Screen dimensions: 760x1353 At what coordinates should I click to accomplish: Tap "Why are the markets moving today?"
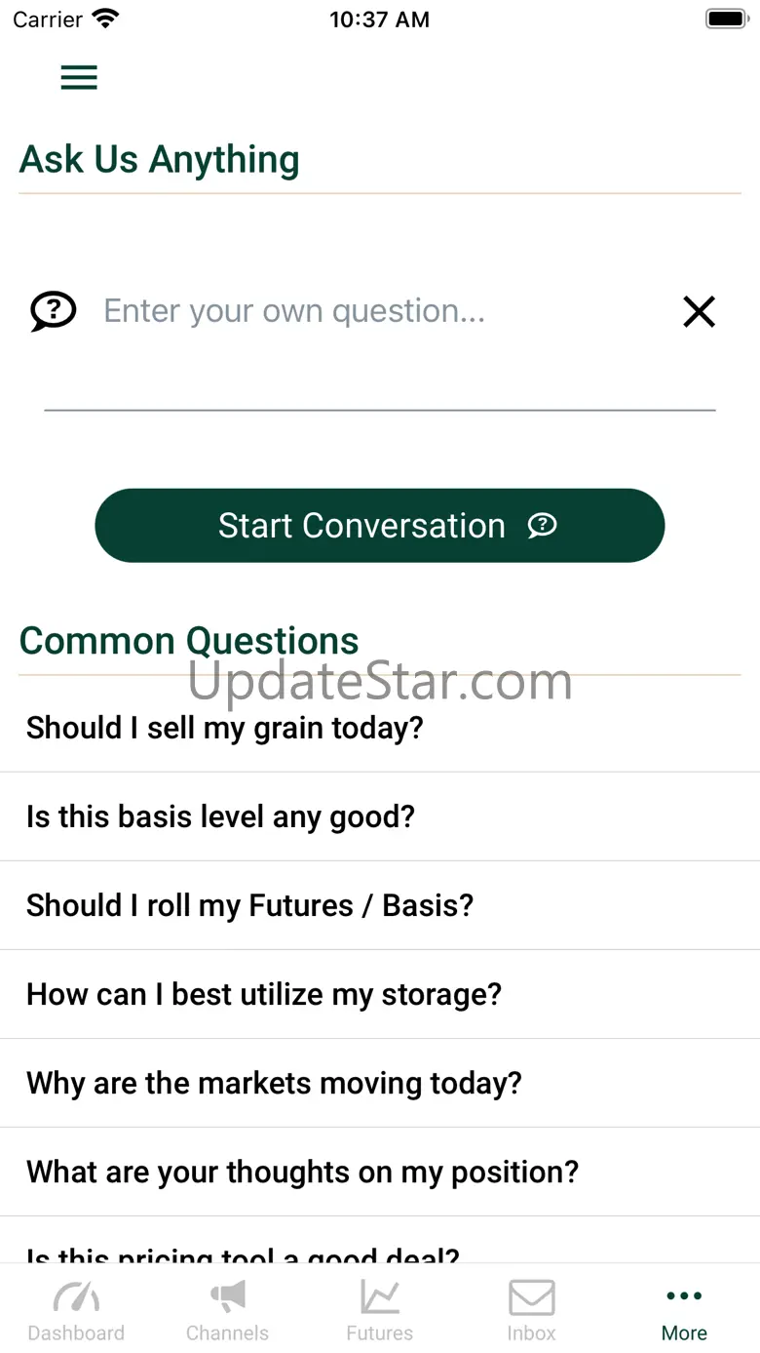(275, 1083)
